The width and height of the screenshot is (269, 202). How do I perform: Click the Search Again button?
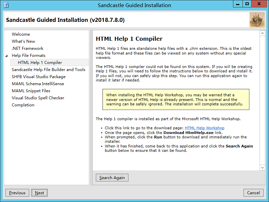[x=112, y=178]
